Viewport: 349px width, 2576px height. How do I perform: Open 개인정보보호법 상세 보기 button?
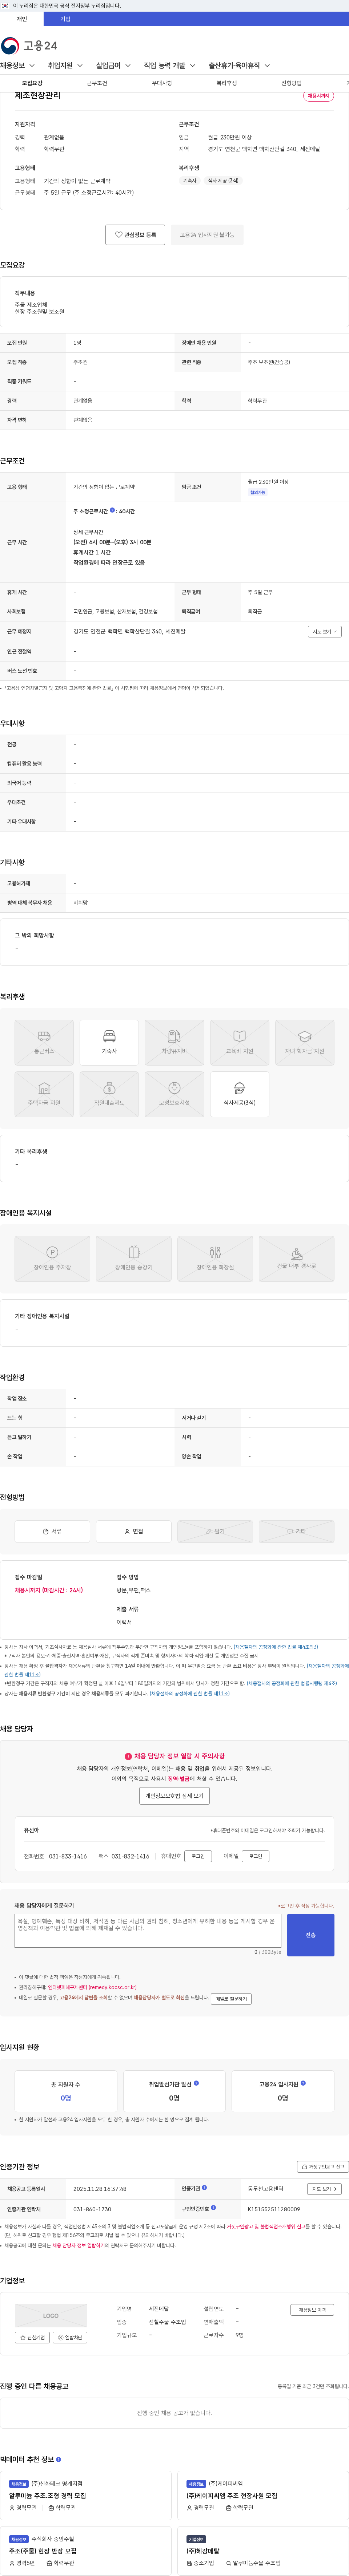click(x=174, y=1796)
